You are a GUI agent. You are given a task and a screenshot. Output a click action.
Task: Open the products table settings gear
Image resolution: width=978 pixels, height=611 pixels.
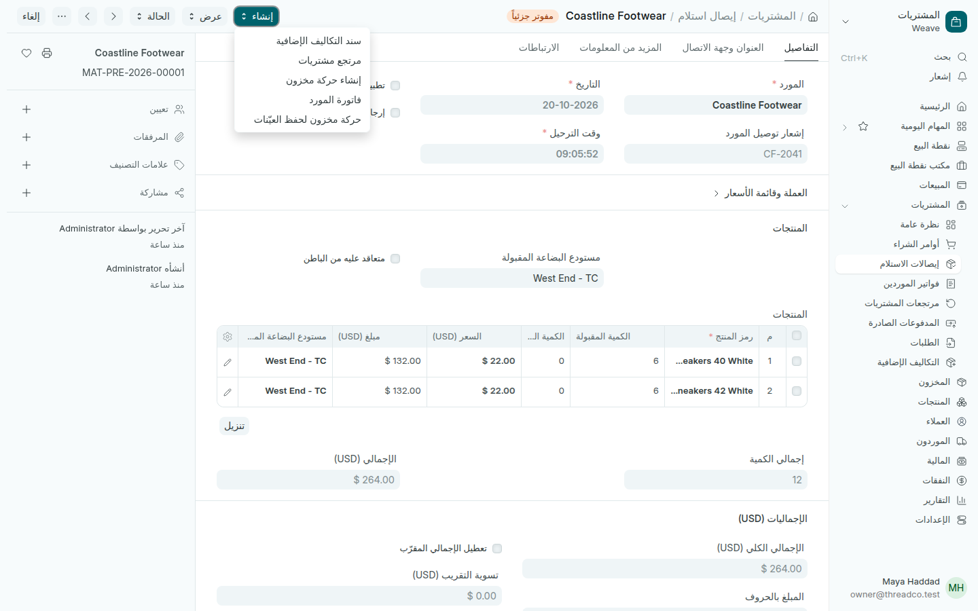(228, 337)
